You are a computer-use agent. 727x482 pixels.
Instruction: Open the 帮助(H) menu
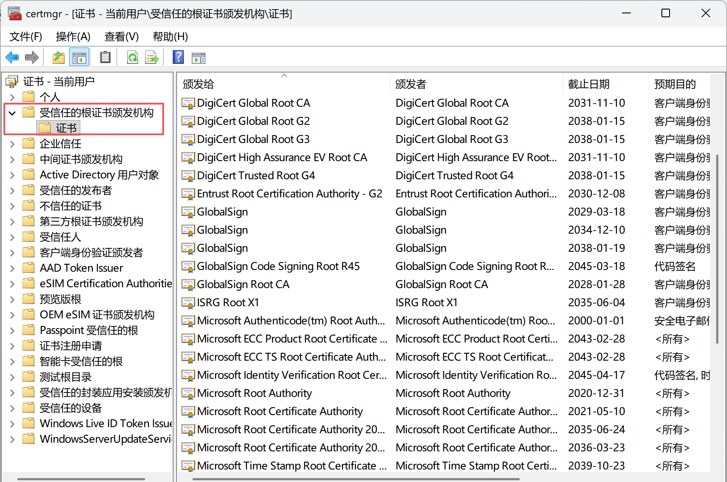[x=171, y=37]
